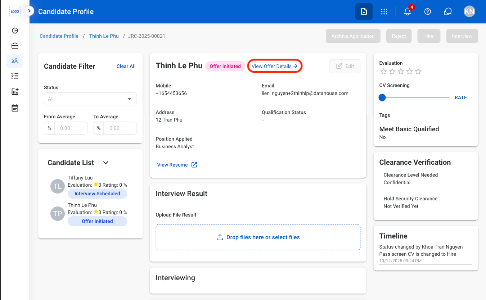Set evaluation to one star
486x300 pixels.
click(383, 72)
